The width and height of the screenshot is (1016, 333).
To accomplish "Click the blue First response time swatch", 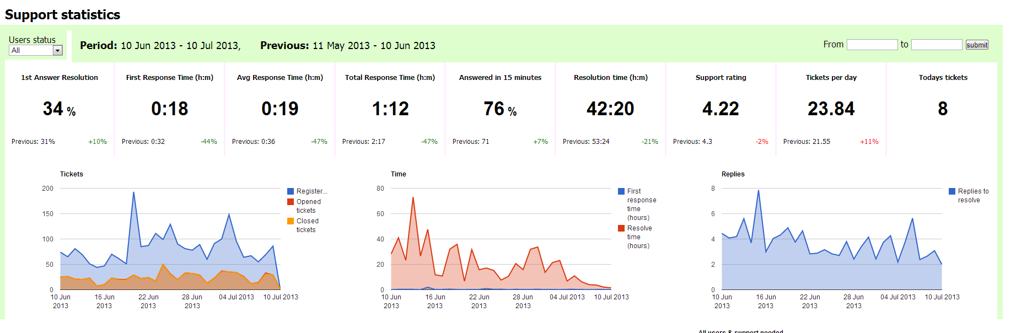I will 621,191.
